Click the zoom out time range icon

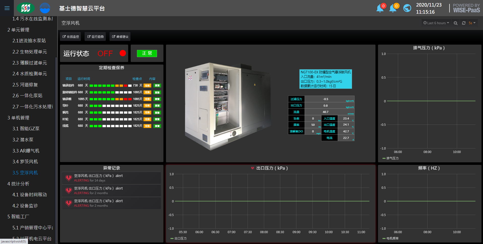(456, 23)
